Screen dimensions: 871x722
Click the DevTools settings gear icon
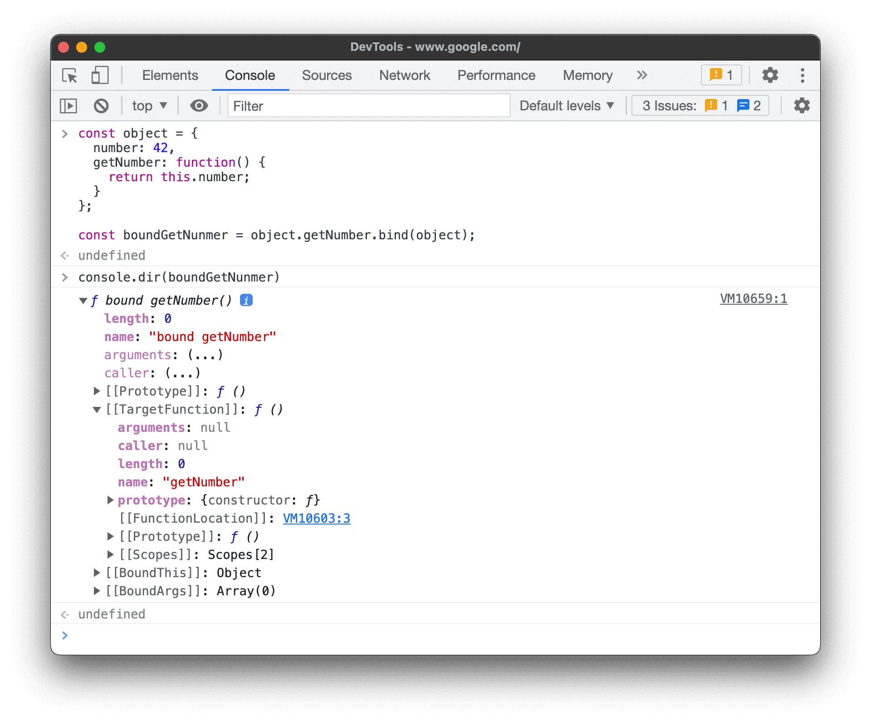click(769, 75)
